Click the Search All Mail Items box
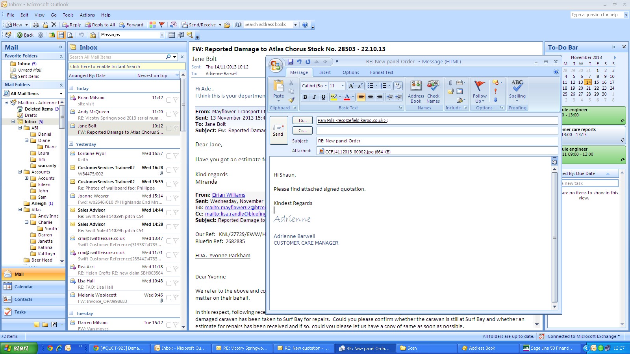 pyautogui.click(x=117, y=57)
